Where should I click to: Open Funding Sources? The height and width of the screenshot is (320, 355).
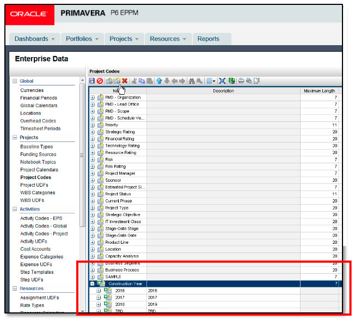(38, 154)
